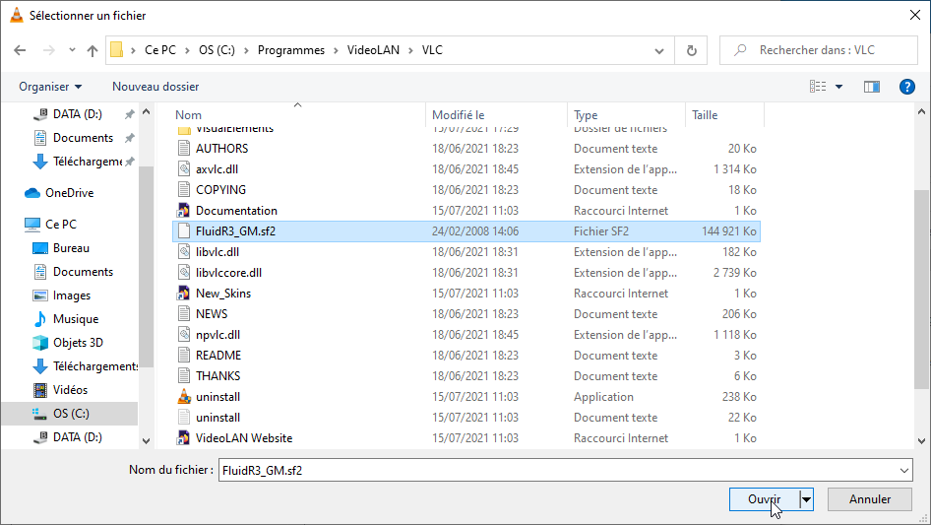Open pinned Documents in quick access
This screenshot has height=525, width=931.
pyautogui.click(x=83, y=138)
